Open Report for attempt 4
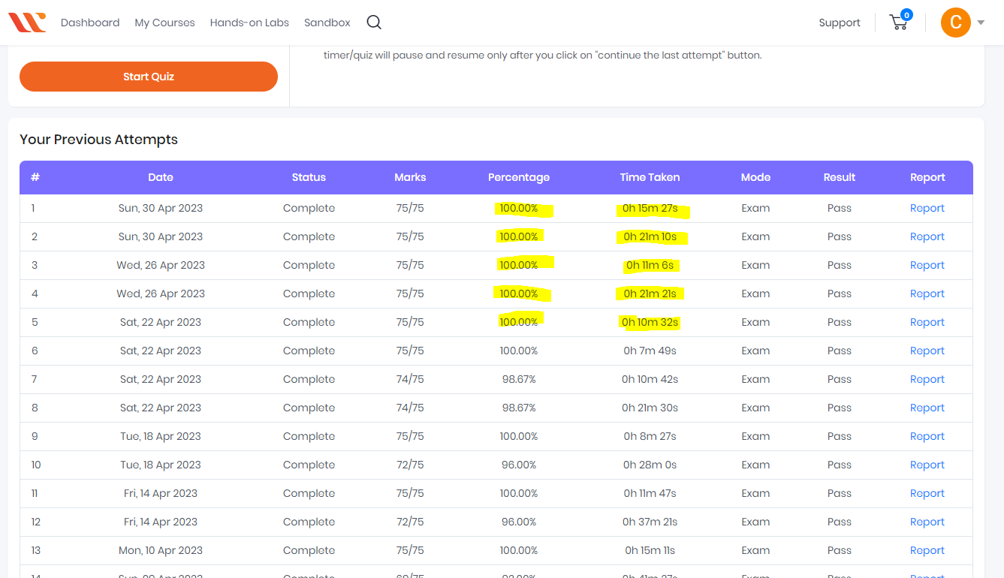1004x578 pixels. (x=927, y=294)
